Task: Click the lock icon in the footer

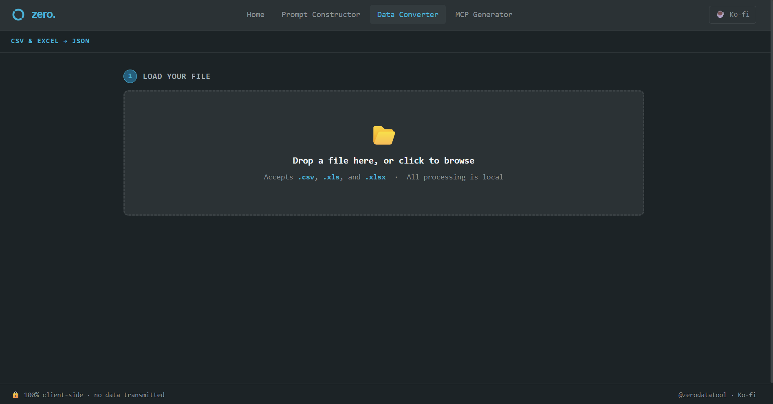Action: coord(15,395)
